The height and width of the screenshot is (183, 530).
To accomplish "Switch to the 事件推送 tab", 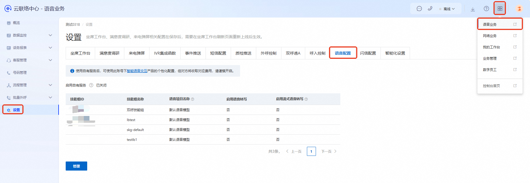I will click(x=193, y=53).
